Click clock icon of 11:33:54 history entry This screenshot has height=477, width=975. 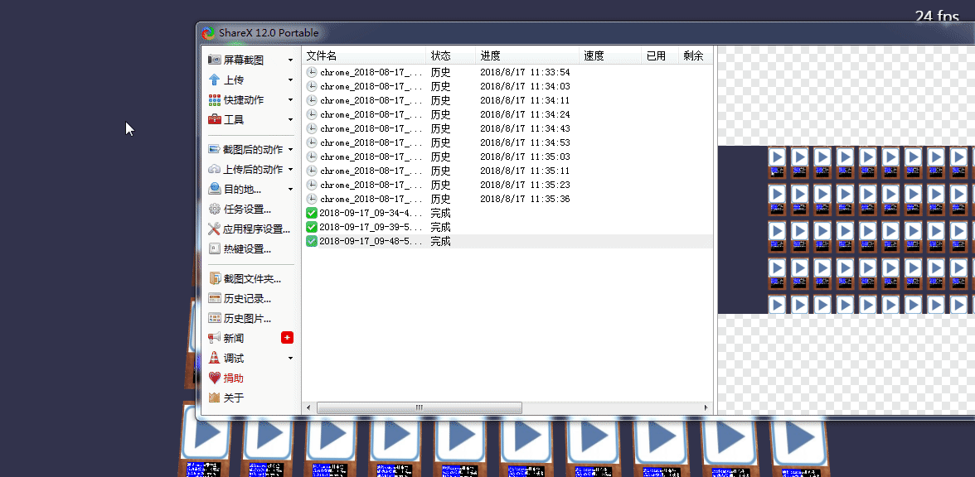pyautogui.click(x=312, y=72)
